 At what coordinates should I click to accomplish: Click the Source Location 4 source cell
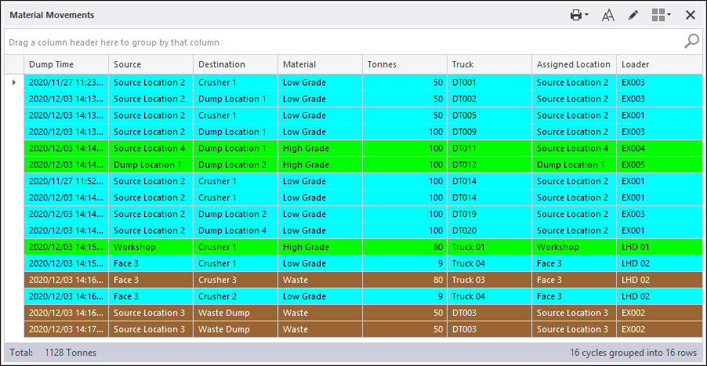click(x=150, y=148)
